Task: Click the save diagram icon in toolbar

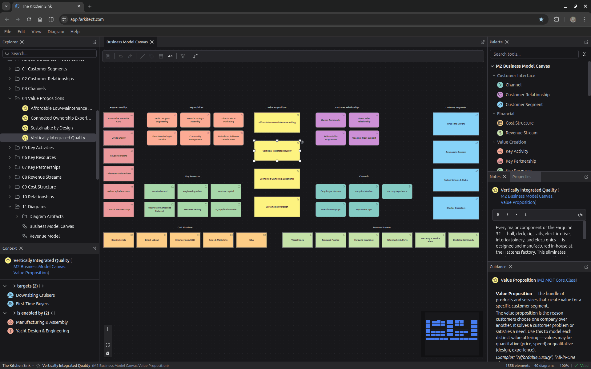Action: coord(108,56)
